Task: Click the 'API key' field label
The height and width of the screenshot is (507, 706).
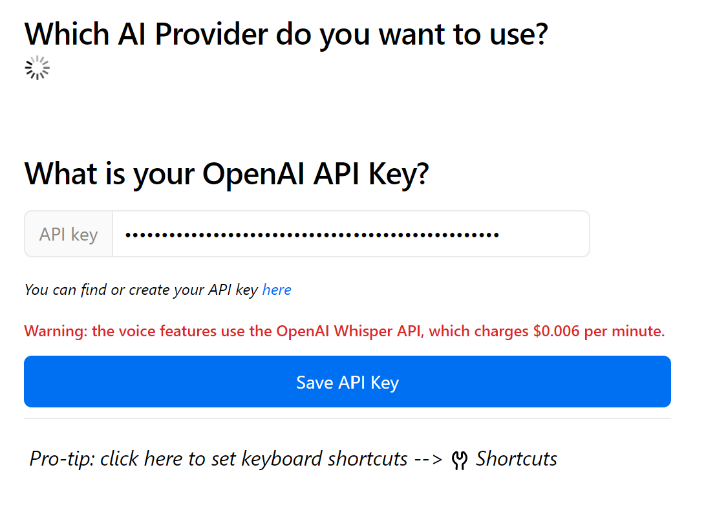Action: coord(68,233)
